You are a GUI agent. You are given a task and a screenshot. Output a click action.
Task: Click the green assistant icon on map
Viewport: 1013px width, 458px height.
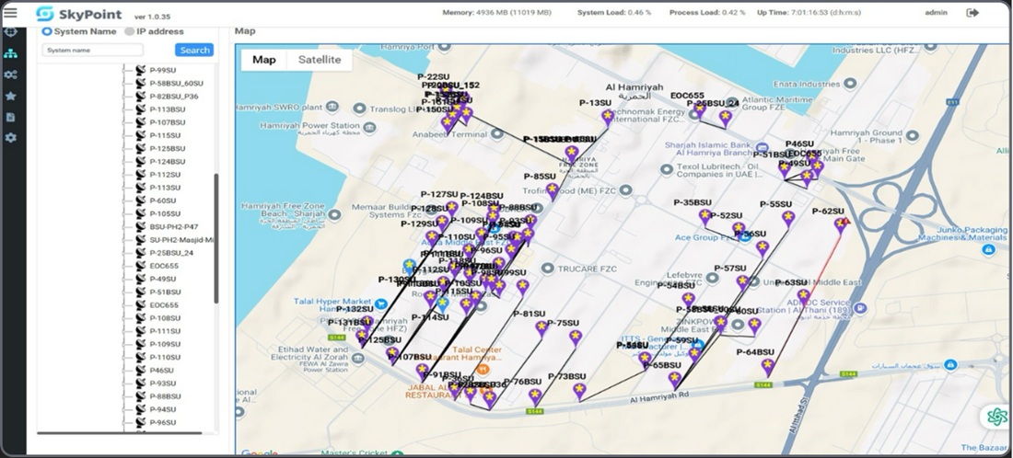(996, 417)
